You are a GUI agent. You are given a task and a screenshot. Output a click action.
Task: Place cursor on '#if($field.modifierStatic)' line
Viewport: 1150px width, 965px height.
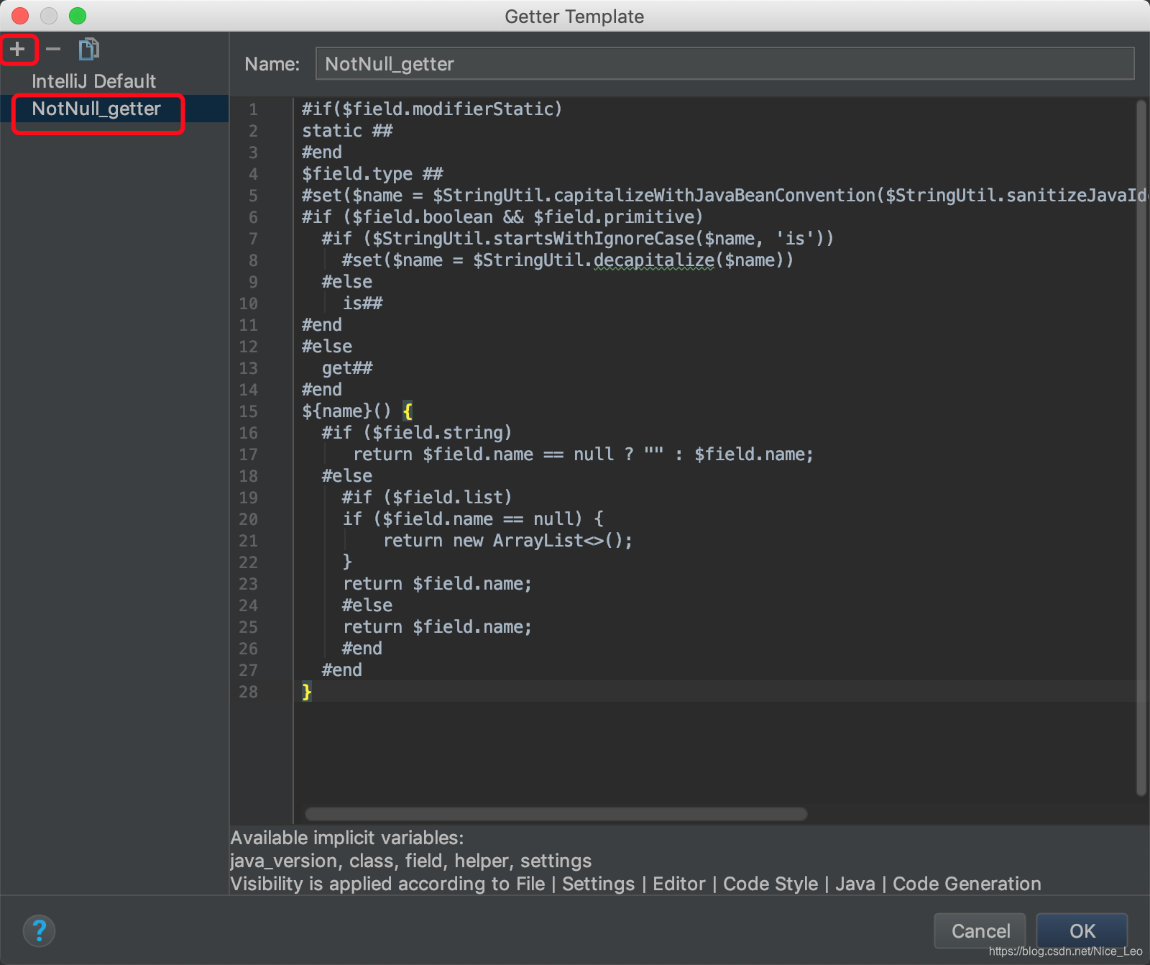(x=432, y=109)
